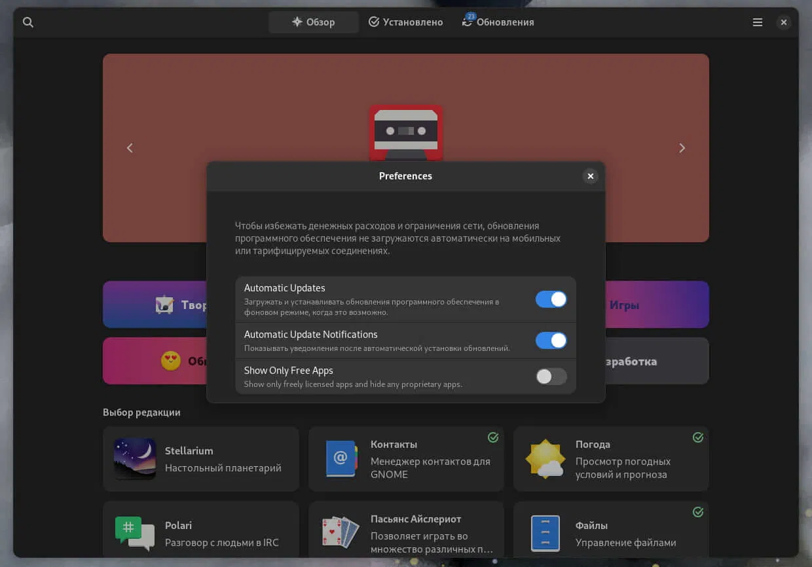812x567 pixels.
Task: Open the Погода app card
Action: [611, 459]
